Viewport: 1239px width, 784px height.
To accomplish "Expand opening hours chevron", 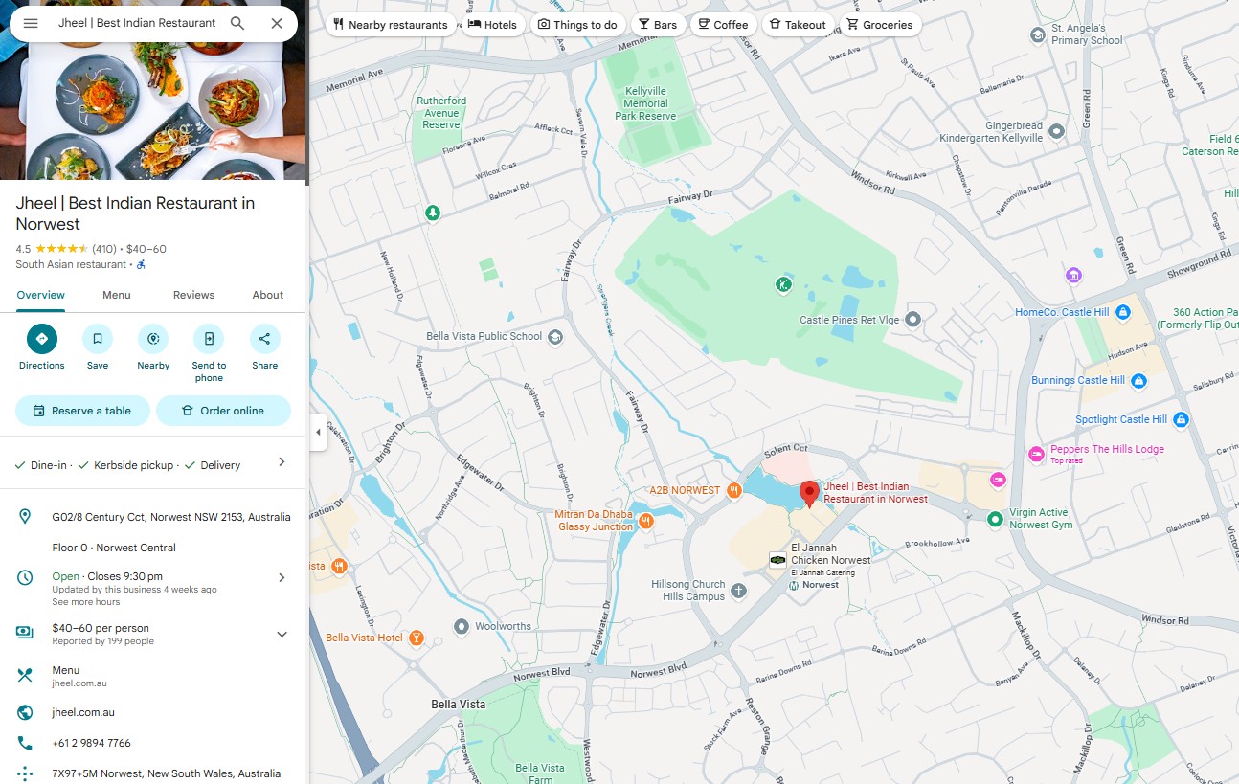I will click(282, 577).
